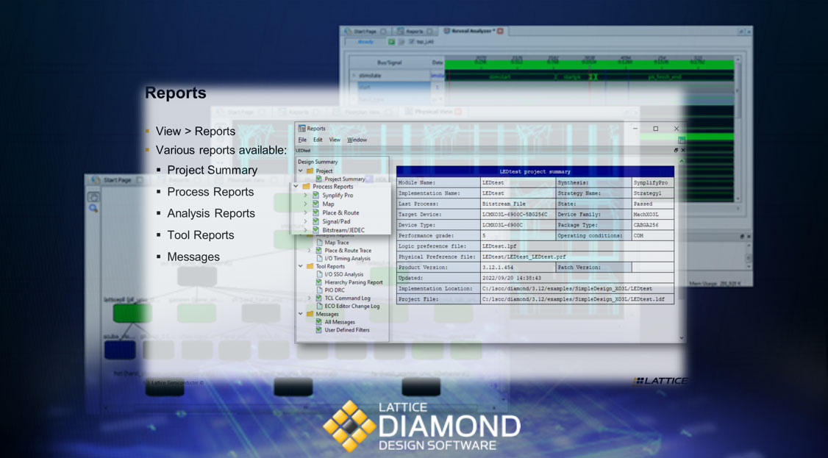828x458 pixels.
Task: Expand the Signal/Pad report node
Action: click(305, 221)
